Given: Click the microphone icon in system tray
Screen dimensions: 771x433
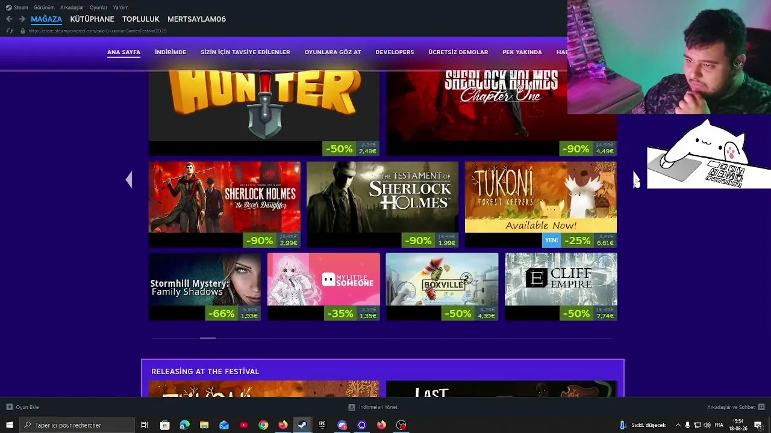Looking at the screenshot, I should tap(687, 425).
